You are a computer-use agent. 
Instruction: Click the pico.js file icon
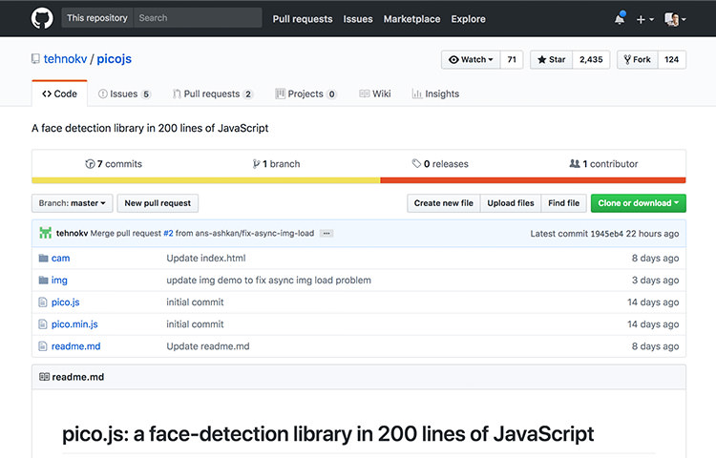click(x=43, y=302)
